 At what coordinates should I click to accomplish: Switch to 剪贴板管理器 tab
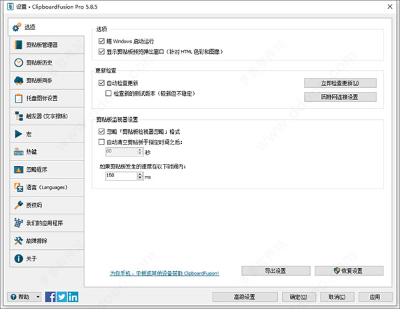pos(47,45)
